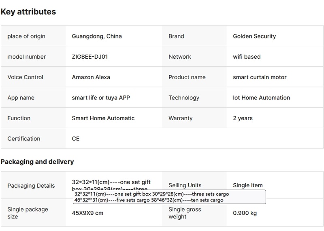
Task: Click the 45X9X9 cm package size value
Action: click(87, 213)
